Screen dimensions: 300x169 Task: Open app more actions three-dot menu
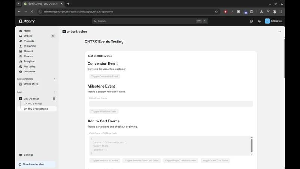point(280,32)
